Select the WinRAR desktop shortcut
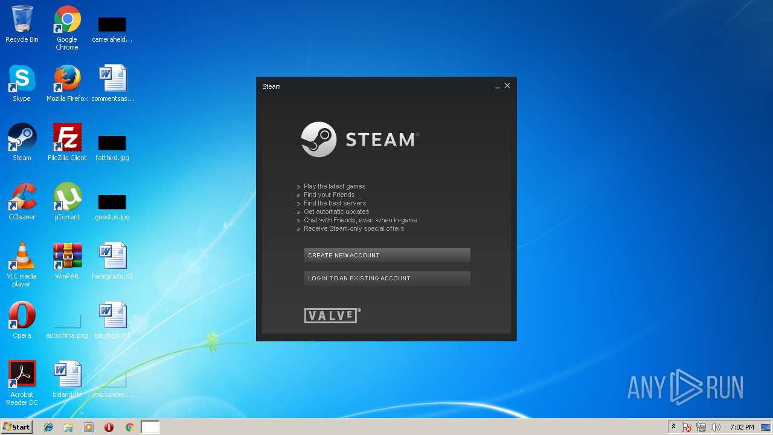Viewport: 773px width, 435px height. click(x=67, y=261)
